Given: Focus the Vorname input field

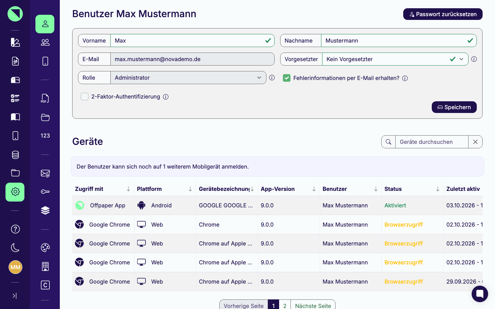Looking at the screenshot, I should tap(192, 41).
